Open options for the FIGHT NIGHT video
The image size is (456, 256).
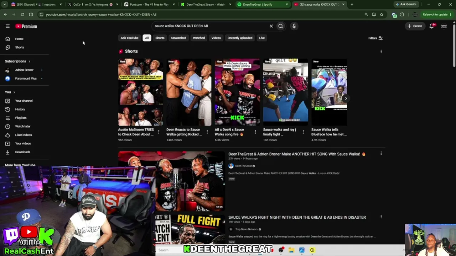pyautogui.click(x=381, y=217)
